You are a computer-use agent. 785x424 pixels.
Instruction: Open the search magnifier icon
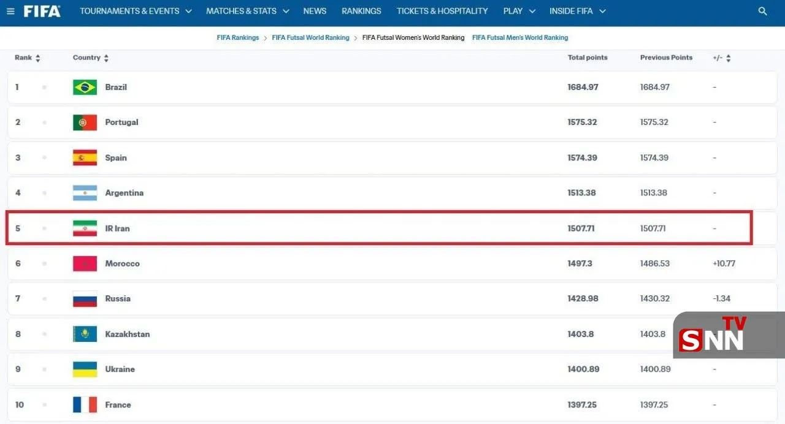tap(763, 11)
